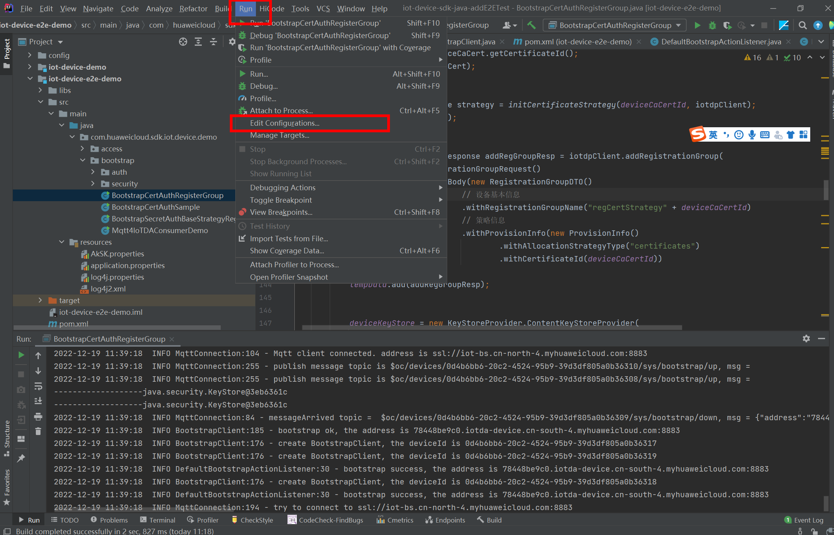Open the Event Log
The height and width of the screenshot is (535, 834).
pos(804,520)
